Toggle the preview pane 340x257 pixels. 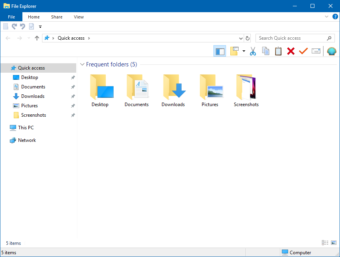coord(220,51)
